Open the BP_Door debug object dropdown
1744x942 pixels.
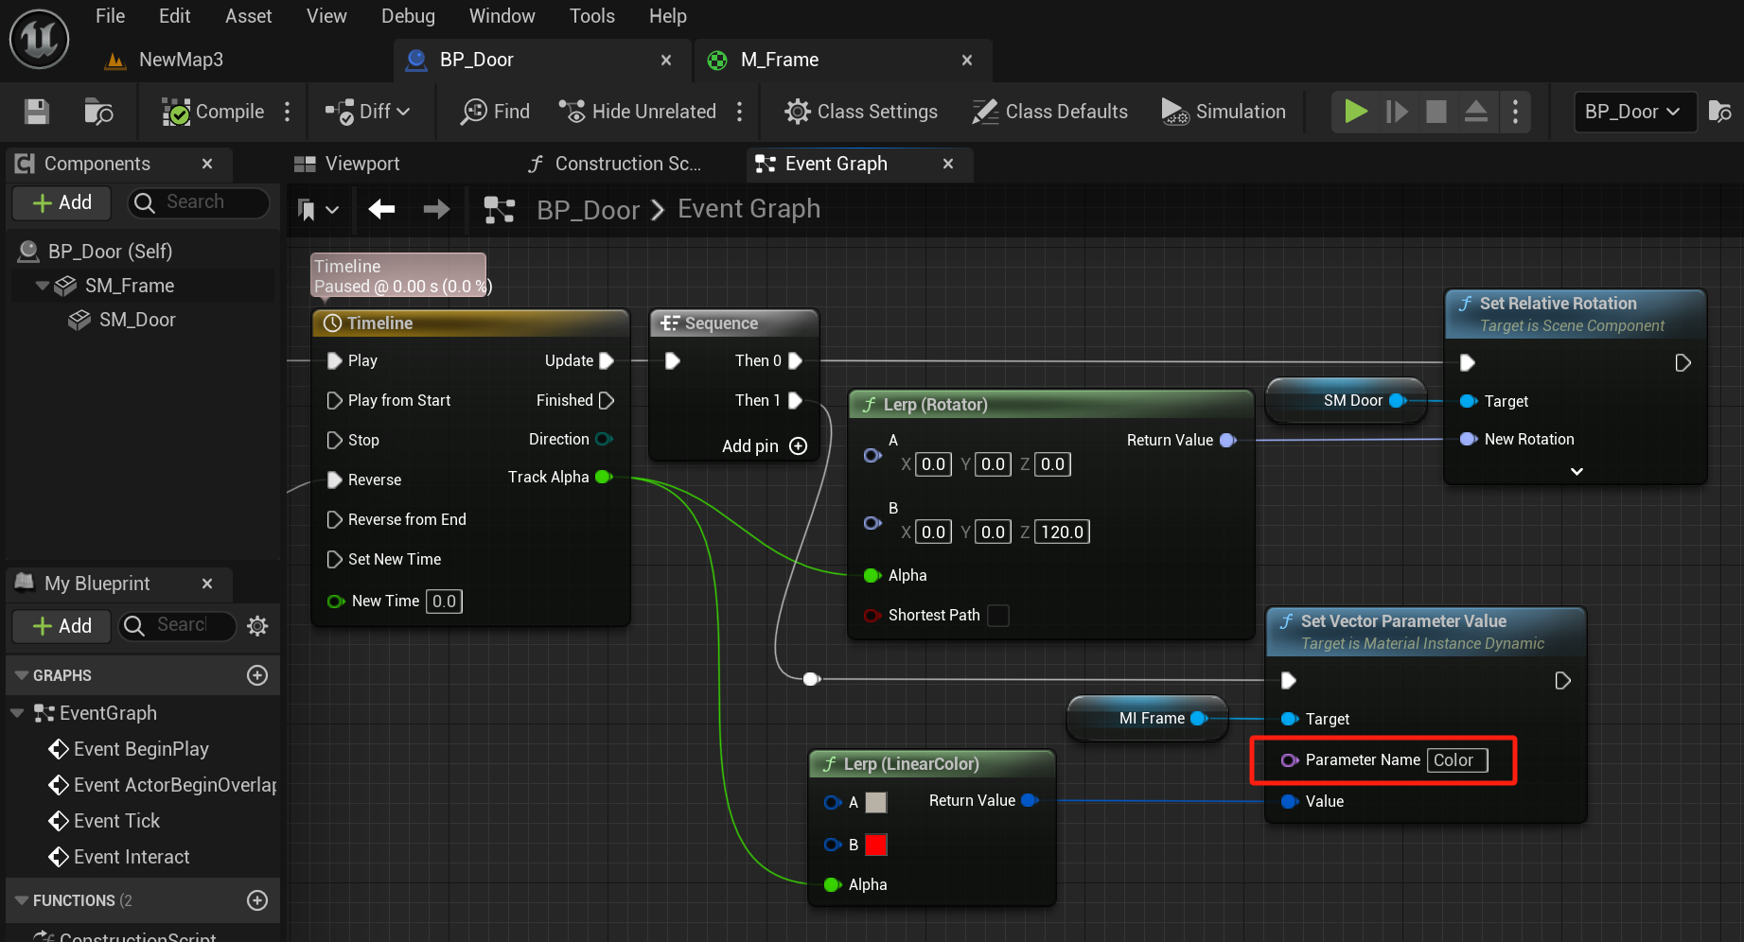[x=1633, y=112]
